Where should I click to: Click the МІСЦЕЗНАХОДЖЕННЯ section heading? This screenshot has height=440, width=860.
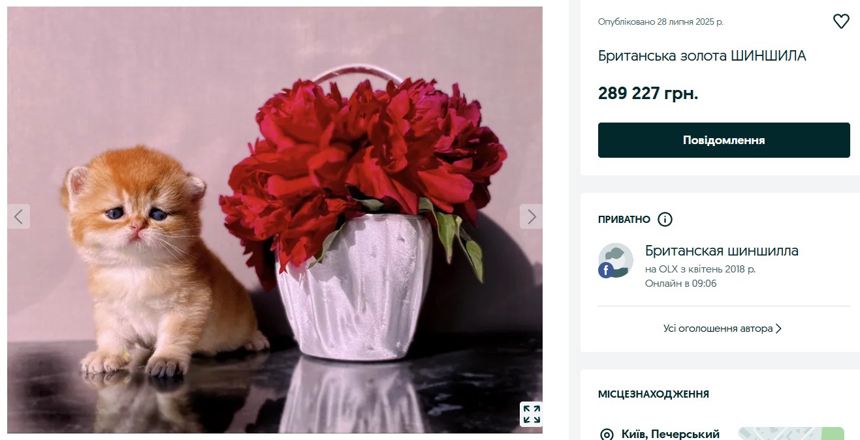pos(654,394)
